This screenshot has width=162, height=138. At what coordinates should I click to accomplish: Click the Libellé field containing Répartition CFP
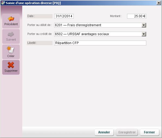[x=100, y=43]
